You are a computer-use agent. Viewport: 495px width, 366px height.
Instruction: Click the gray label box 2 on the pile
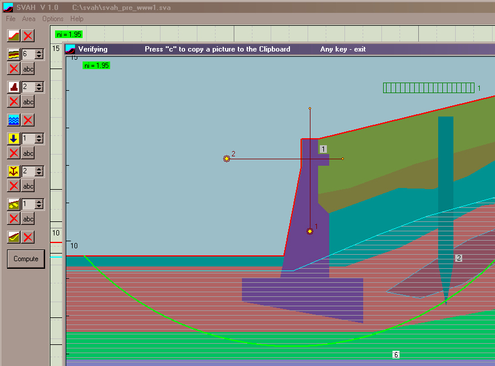(459, 258)
